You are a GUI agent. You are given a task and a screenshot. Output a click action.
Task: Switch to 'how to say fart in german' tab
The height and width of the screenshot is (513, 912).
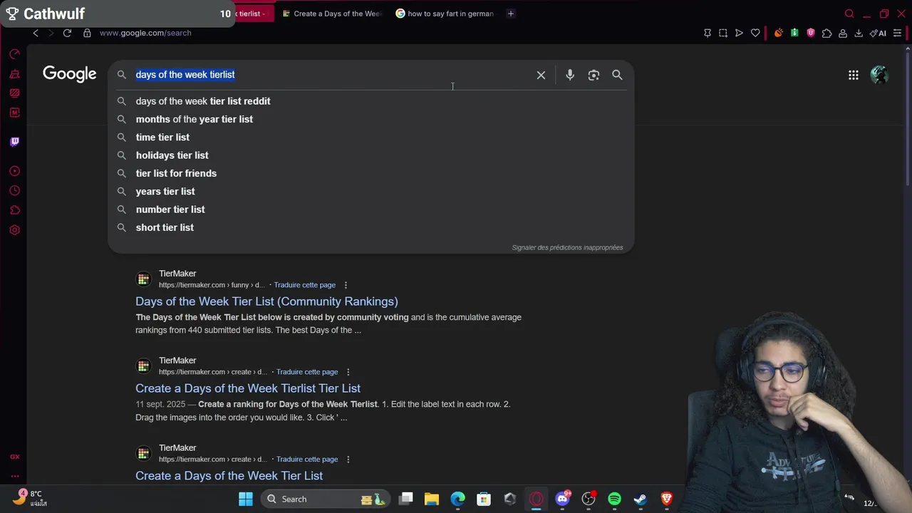tap(445, 14)
